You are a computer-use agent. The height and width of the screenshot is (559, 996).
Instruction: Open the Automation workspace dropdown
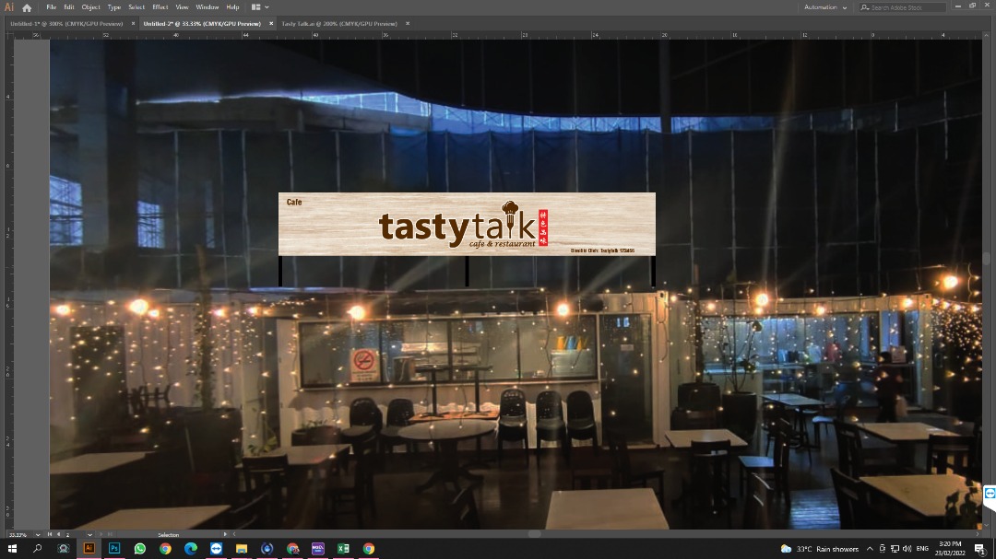pos(825,6)
